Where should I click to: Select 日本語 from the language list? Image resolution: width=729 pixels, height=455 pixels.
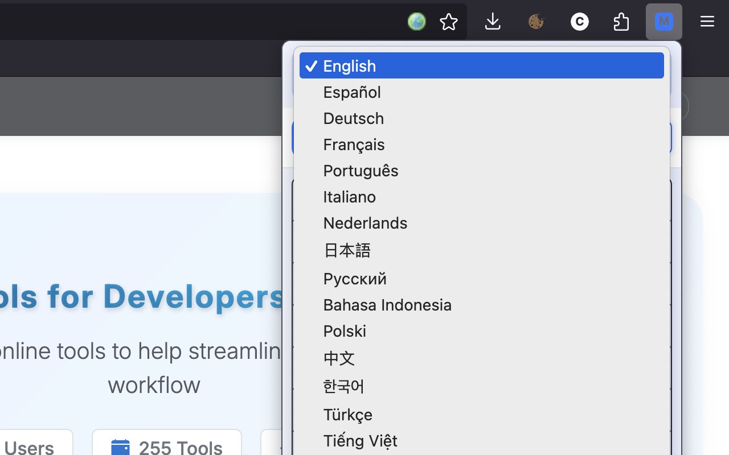tap(481, 250)
